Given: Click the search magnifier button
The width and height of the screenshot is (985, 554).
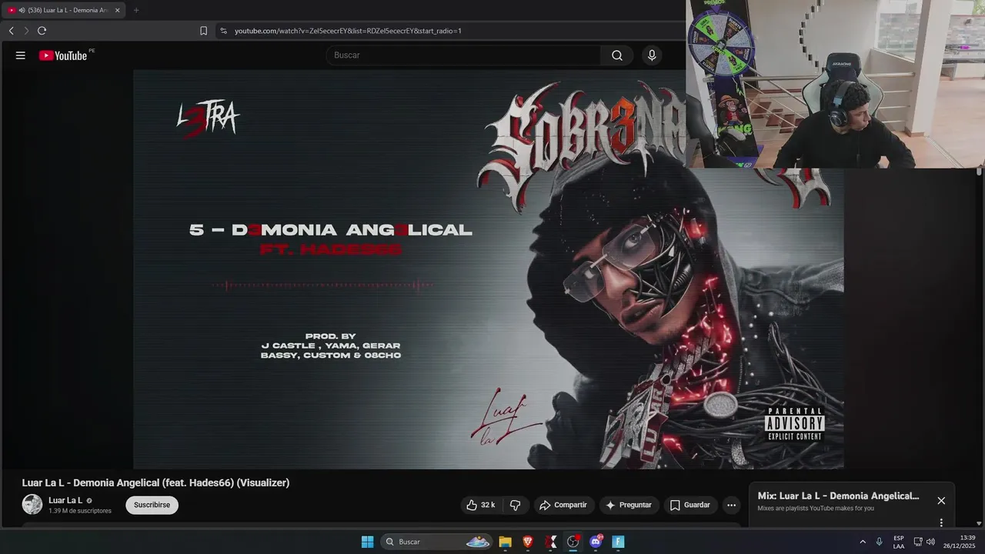Looking at the screenshot, I should pyautogui.click(x=617, y=55).
